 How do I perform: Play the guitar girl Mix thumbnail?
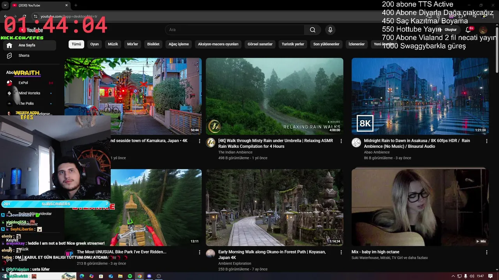pos(420,207)
